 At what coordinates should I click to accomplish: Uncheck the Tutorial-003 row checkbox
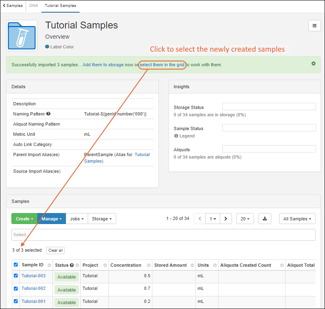(16, 276)
